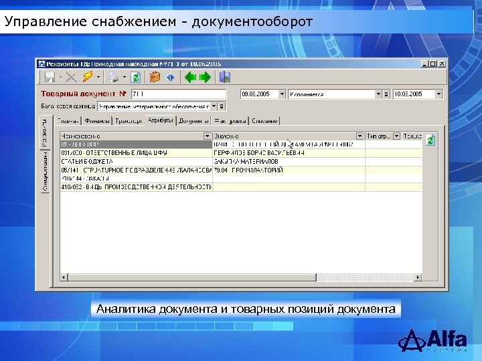Close the Реквизиты ТД window
The width and height of the screenshot is (482, 361).
click(x=442, y=64)
